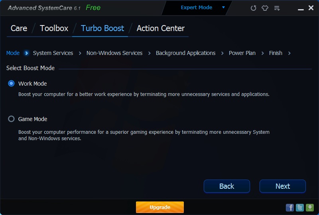
Task: Click the Work Mode description text
Action: 144,94
